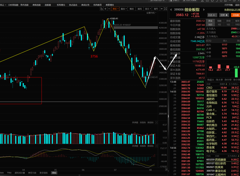The image size is (240, 176).
Task: Open 机构推荐 menu item
Action: pos(97,5)
